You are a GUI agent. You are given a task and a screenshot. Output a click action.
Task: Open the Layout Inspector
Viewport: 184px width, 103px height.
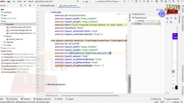[172, 99]
